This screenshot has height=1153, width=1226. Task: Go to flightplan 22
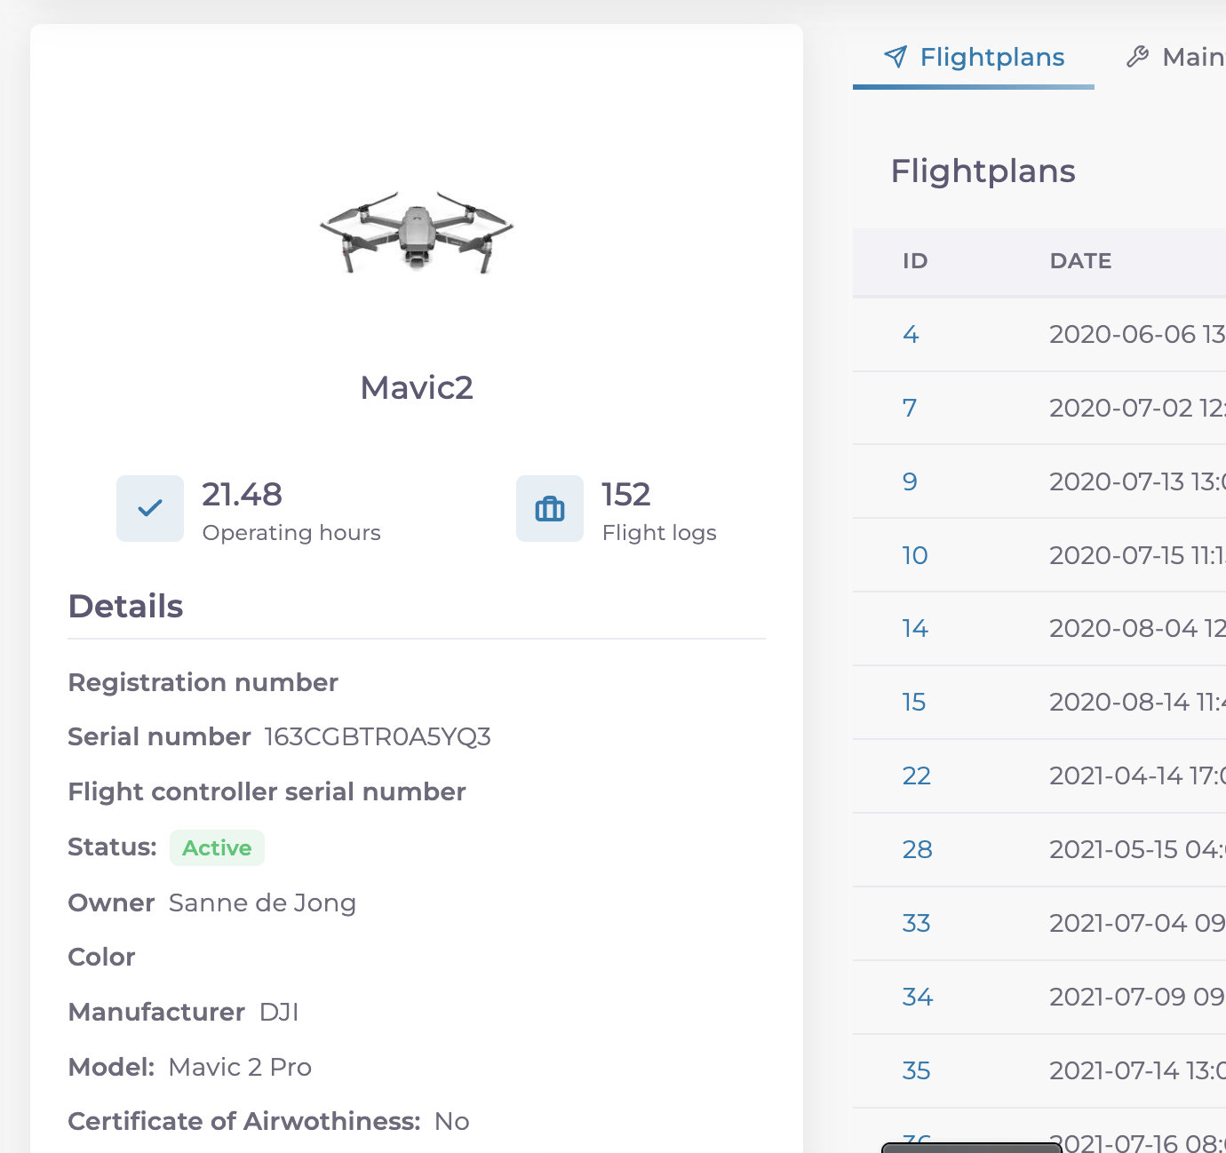[917, 775]
